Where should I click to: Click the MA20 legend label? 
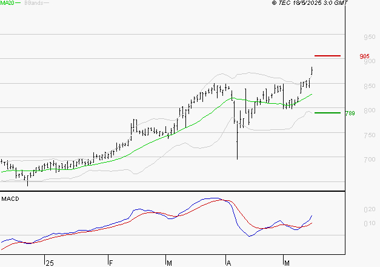[7, 3]
